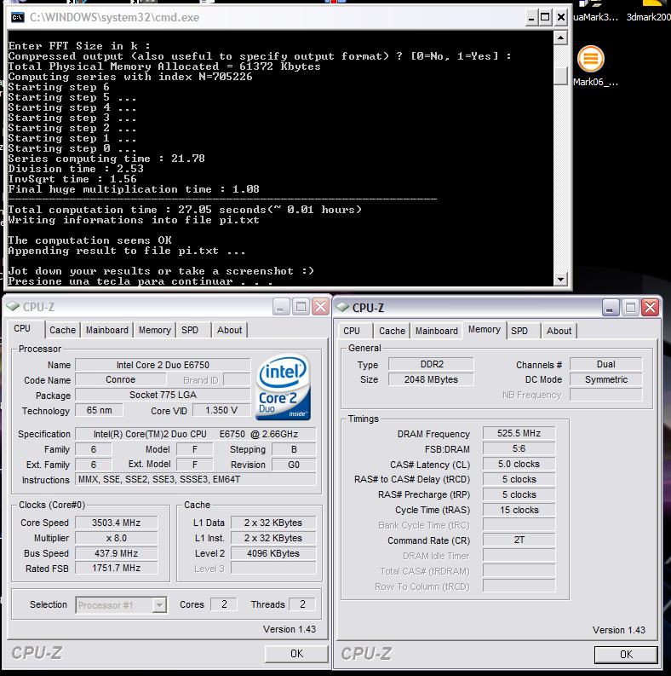
Task: Click the cmd window scrollbar thumb
Action: [560, 77]
